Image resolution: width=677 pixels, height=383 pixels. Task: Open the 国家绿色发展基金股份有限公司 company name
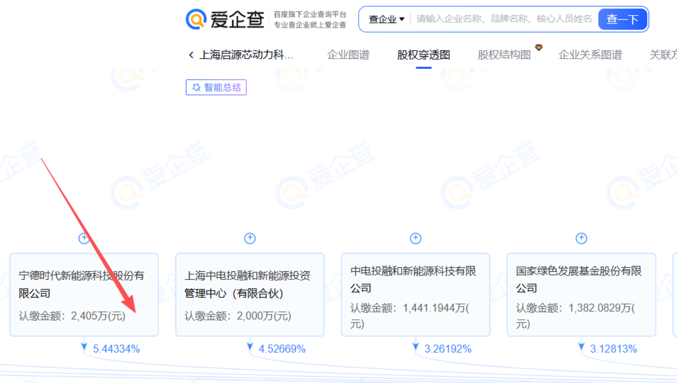[x=579, y=280]
